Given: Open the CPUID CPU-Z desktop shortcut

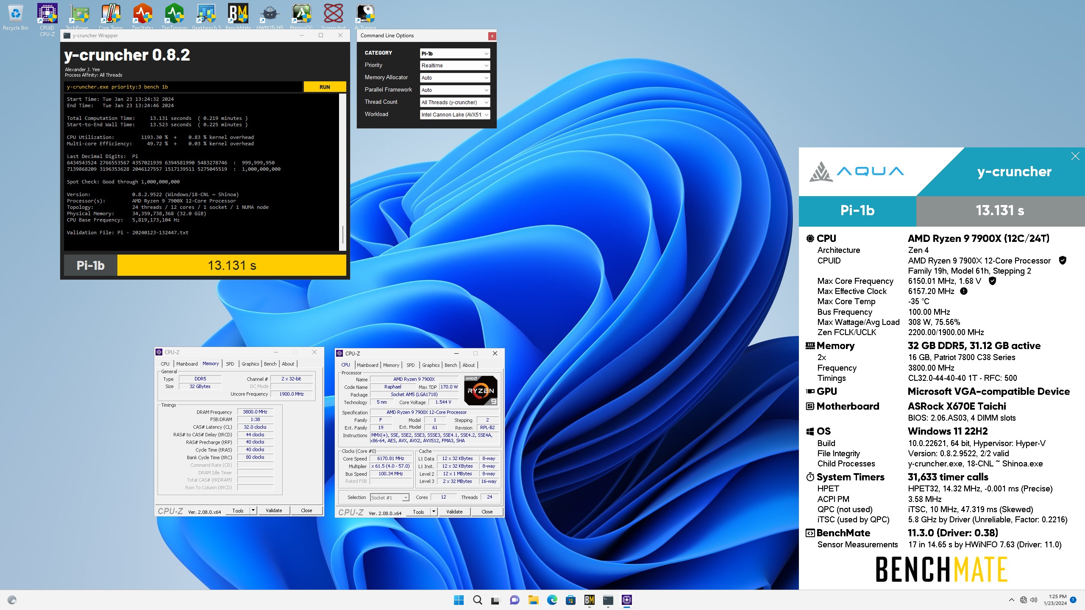Looking at the screenshot, I should tap(47, 20).
